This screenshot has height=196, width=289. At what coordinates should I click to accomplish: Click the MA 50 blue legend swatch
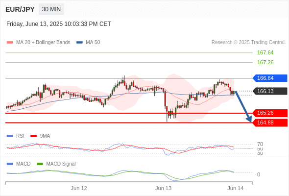coord(79,43)
